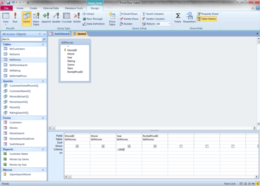
Task: Uncheck Show box for RentalPriceID column
Action: tap(155, 146)
